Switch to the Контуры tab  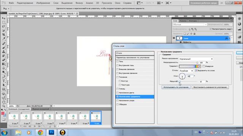click(193, 21)
